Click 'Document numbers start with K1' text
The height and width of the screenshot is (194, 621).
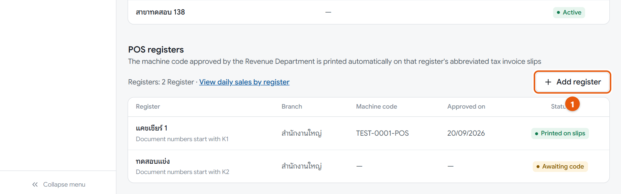tap(182, 139)
